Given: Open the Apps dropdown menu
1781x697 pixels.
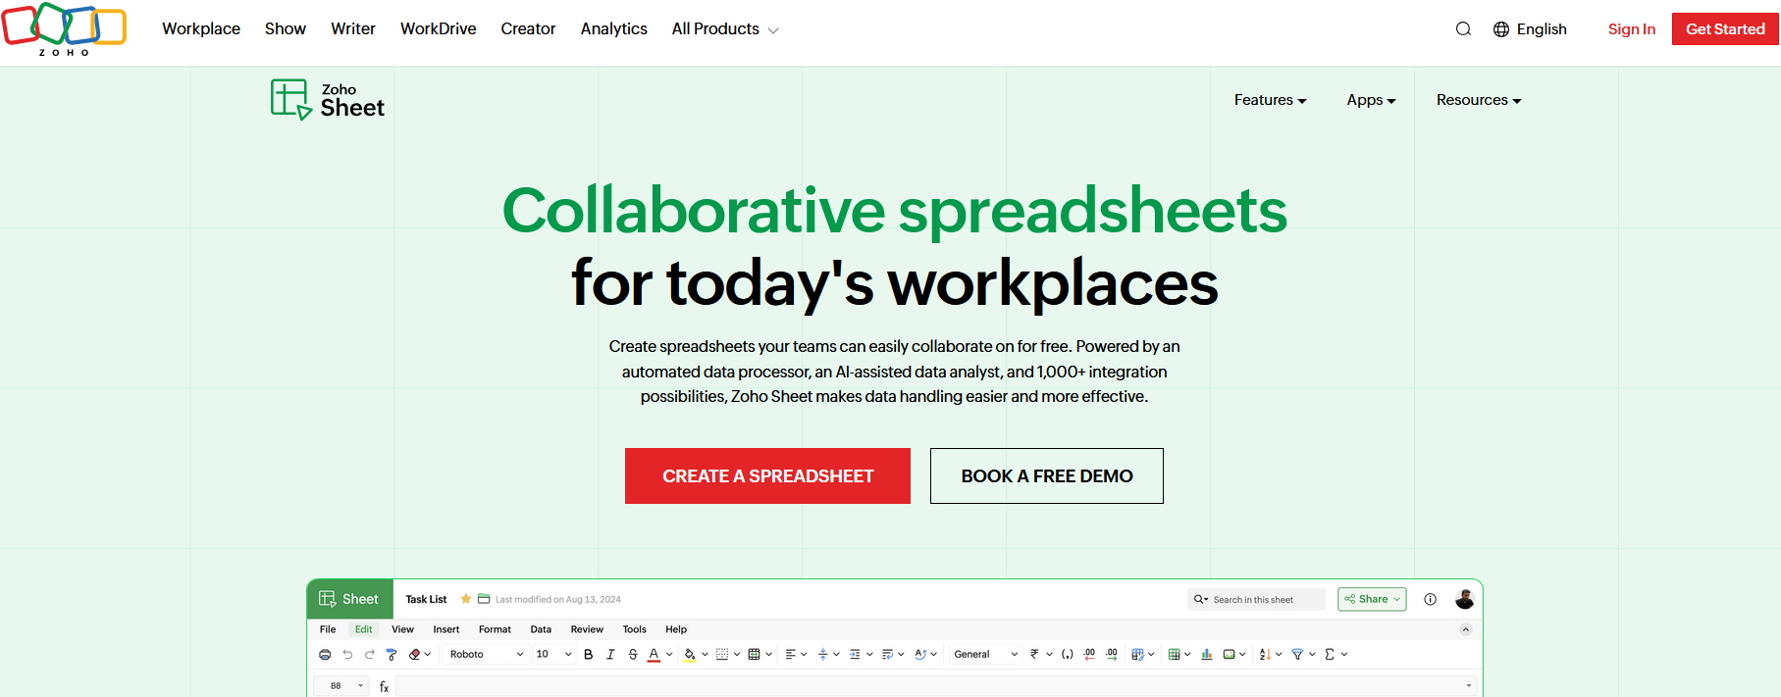Looking at the screenshot, I should [x=1371, y=100].
